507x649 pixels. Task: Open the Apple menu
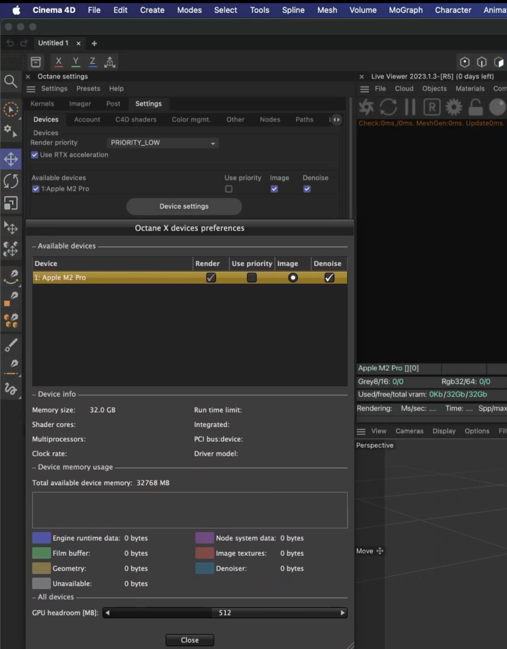coord(16,10)
